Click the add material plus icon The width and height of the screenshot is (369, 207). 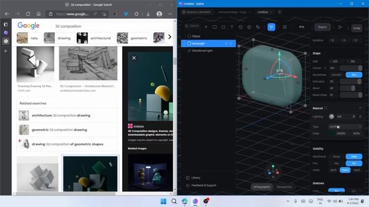pos(360,108)
